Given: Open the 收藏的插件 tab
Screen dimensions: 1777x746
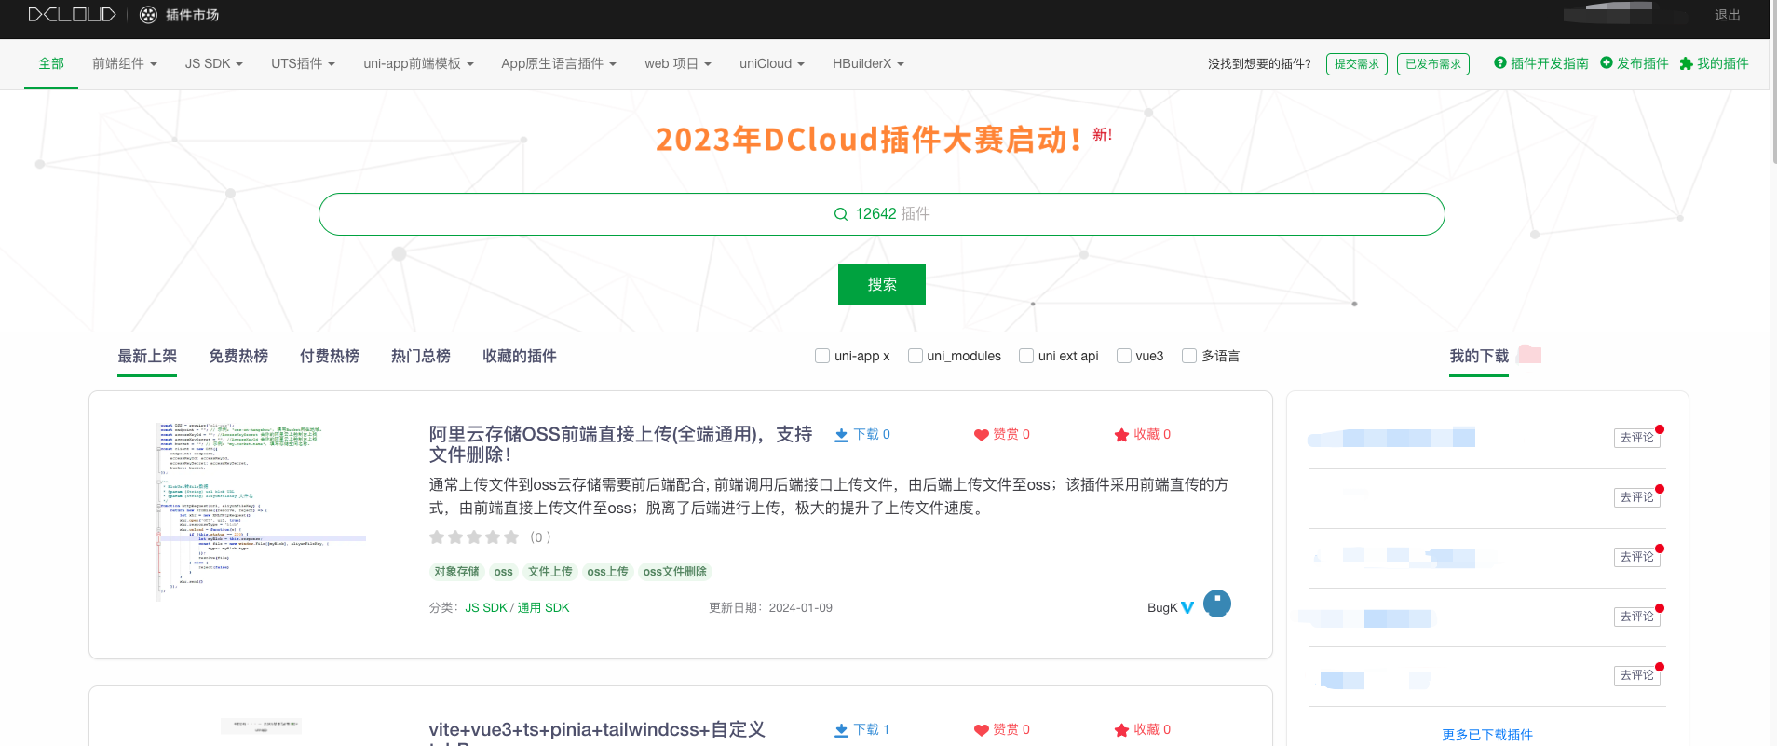Looking at the screenshot, I should pyautogui.click(x=520, y=356).
